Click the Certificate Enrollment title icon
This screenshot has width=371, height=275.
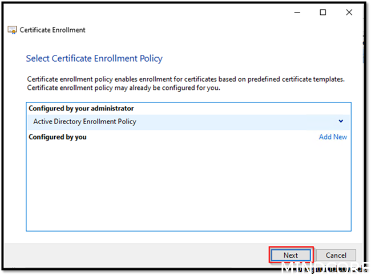12,30
